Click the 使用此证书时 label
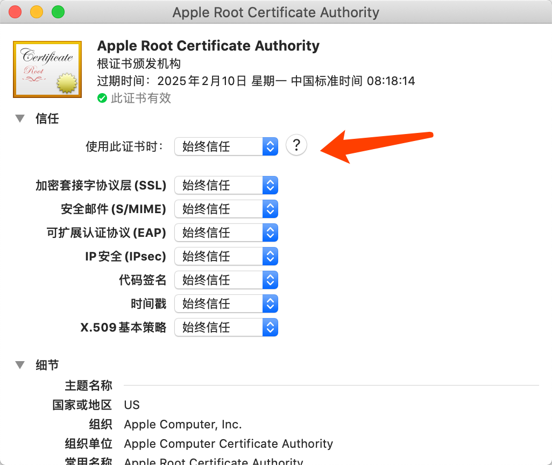This screenshot has width=552, height=465. (x=125, y=146)
